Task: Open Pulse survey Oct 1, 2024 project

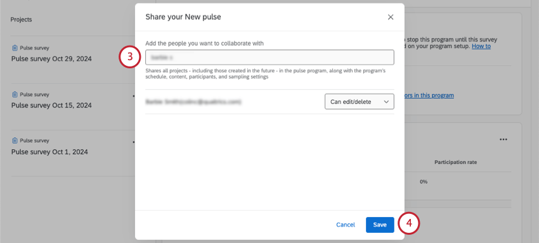Action: click(x=49, y=152)
